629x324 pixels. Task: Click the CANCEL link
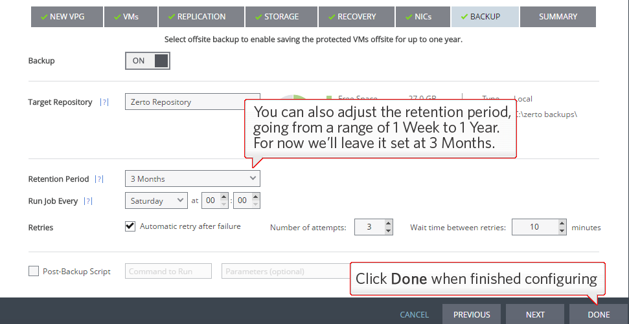point(414,314)
